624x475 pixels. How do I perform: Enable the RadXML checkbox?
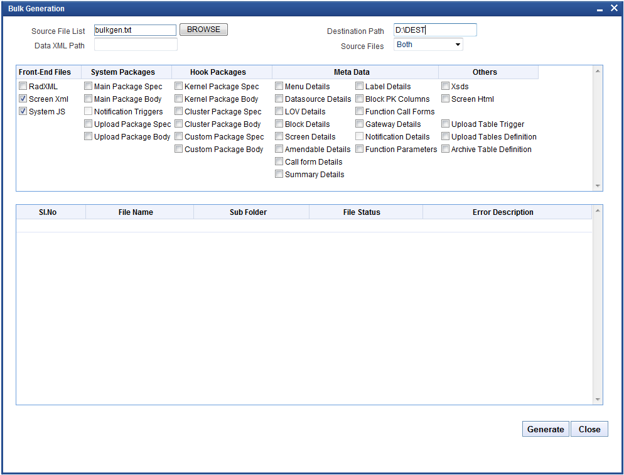[x=23, y=86]
